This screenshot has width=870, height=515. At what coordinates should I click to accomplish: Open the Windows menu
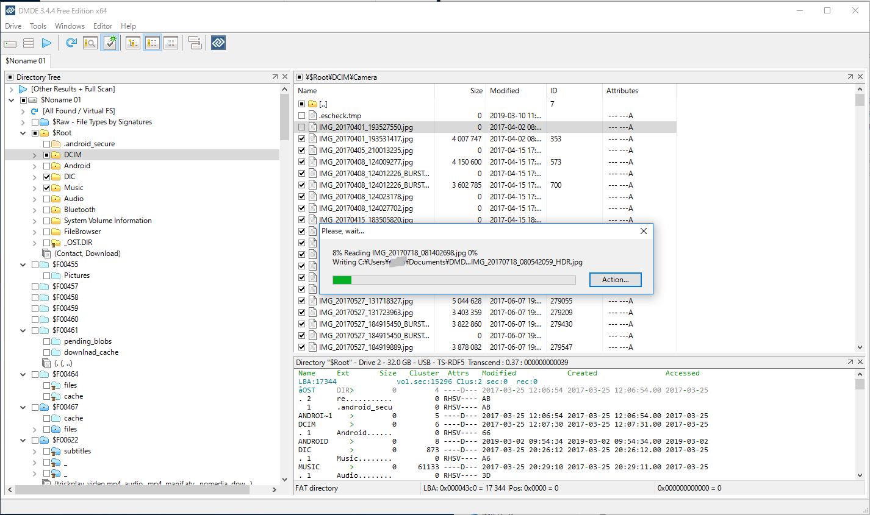click(70, 26)
